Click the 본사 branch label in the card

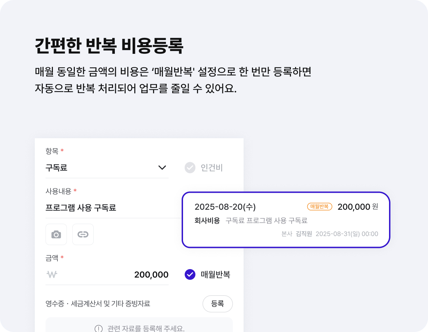[x=287, y=234]
